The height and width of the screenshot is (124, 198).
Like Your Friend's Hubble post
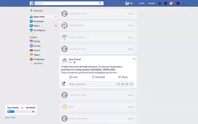(x=73, y=77)
